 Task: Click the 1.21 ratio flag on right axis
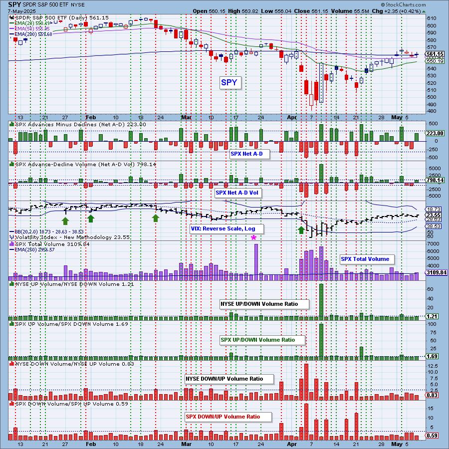coord(432,316)
